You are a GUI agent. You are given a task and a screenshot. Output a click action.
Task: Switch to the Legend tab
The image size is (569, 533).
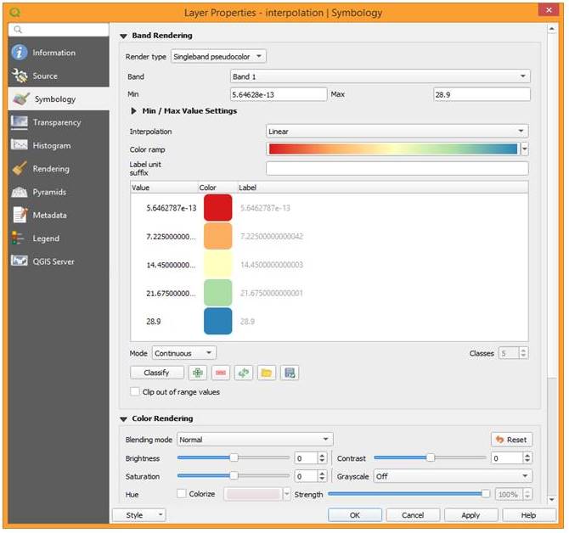tap(59, 238)
